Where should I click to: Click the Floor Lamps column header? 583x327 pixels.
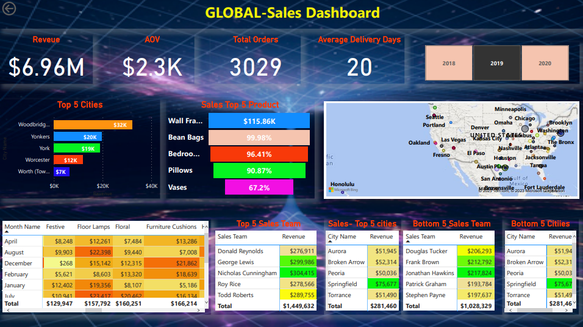coord(94,226)
